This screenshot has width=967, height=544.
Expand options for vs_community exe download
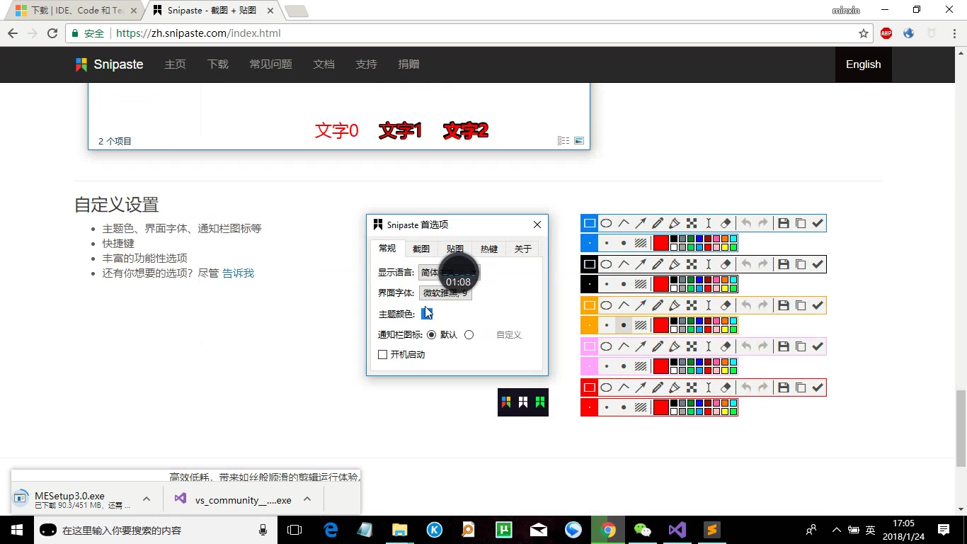click(x=307, y=499)
